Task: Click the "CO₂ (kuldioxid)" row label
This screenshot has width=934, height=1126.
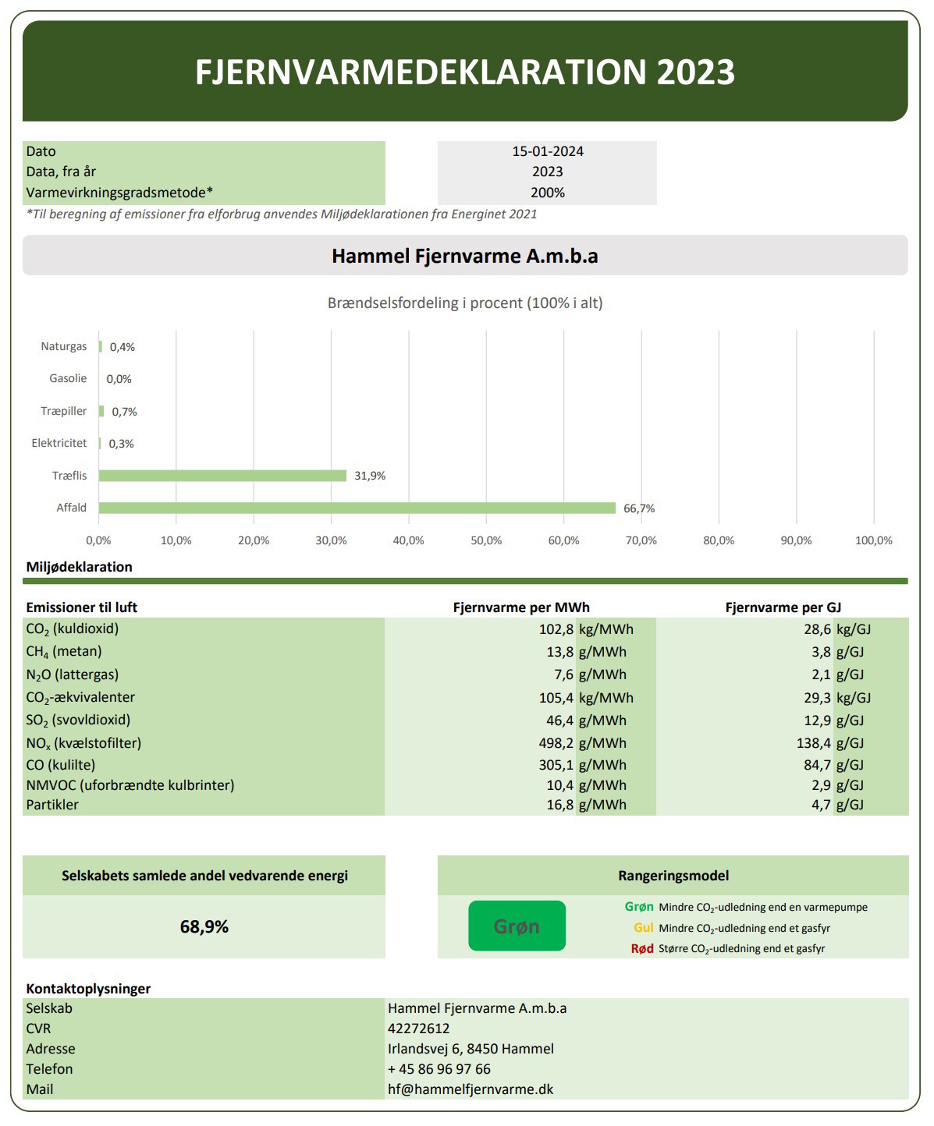Action: tap(73, 629)
